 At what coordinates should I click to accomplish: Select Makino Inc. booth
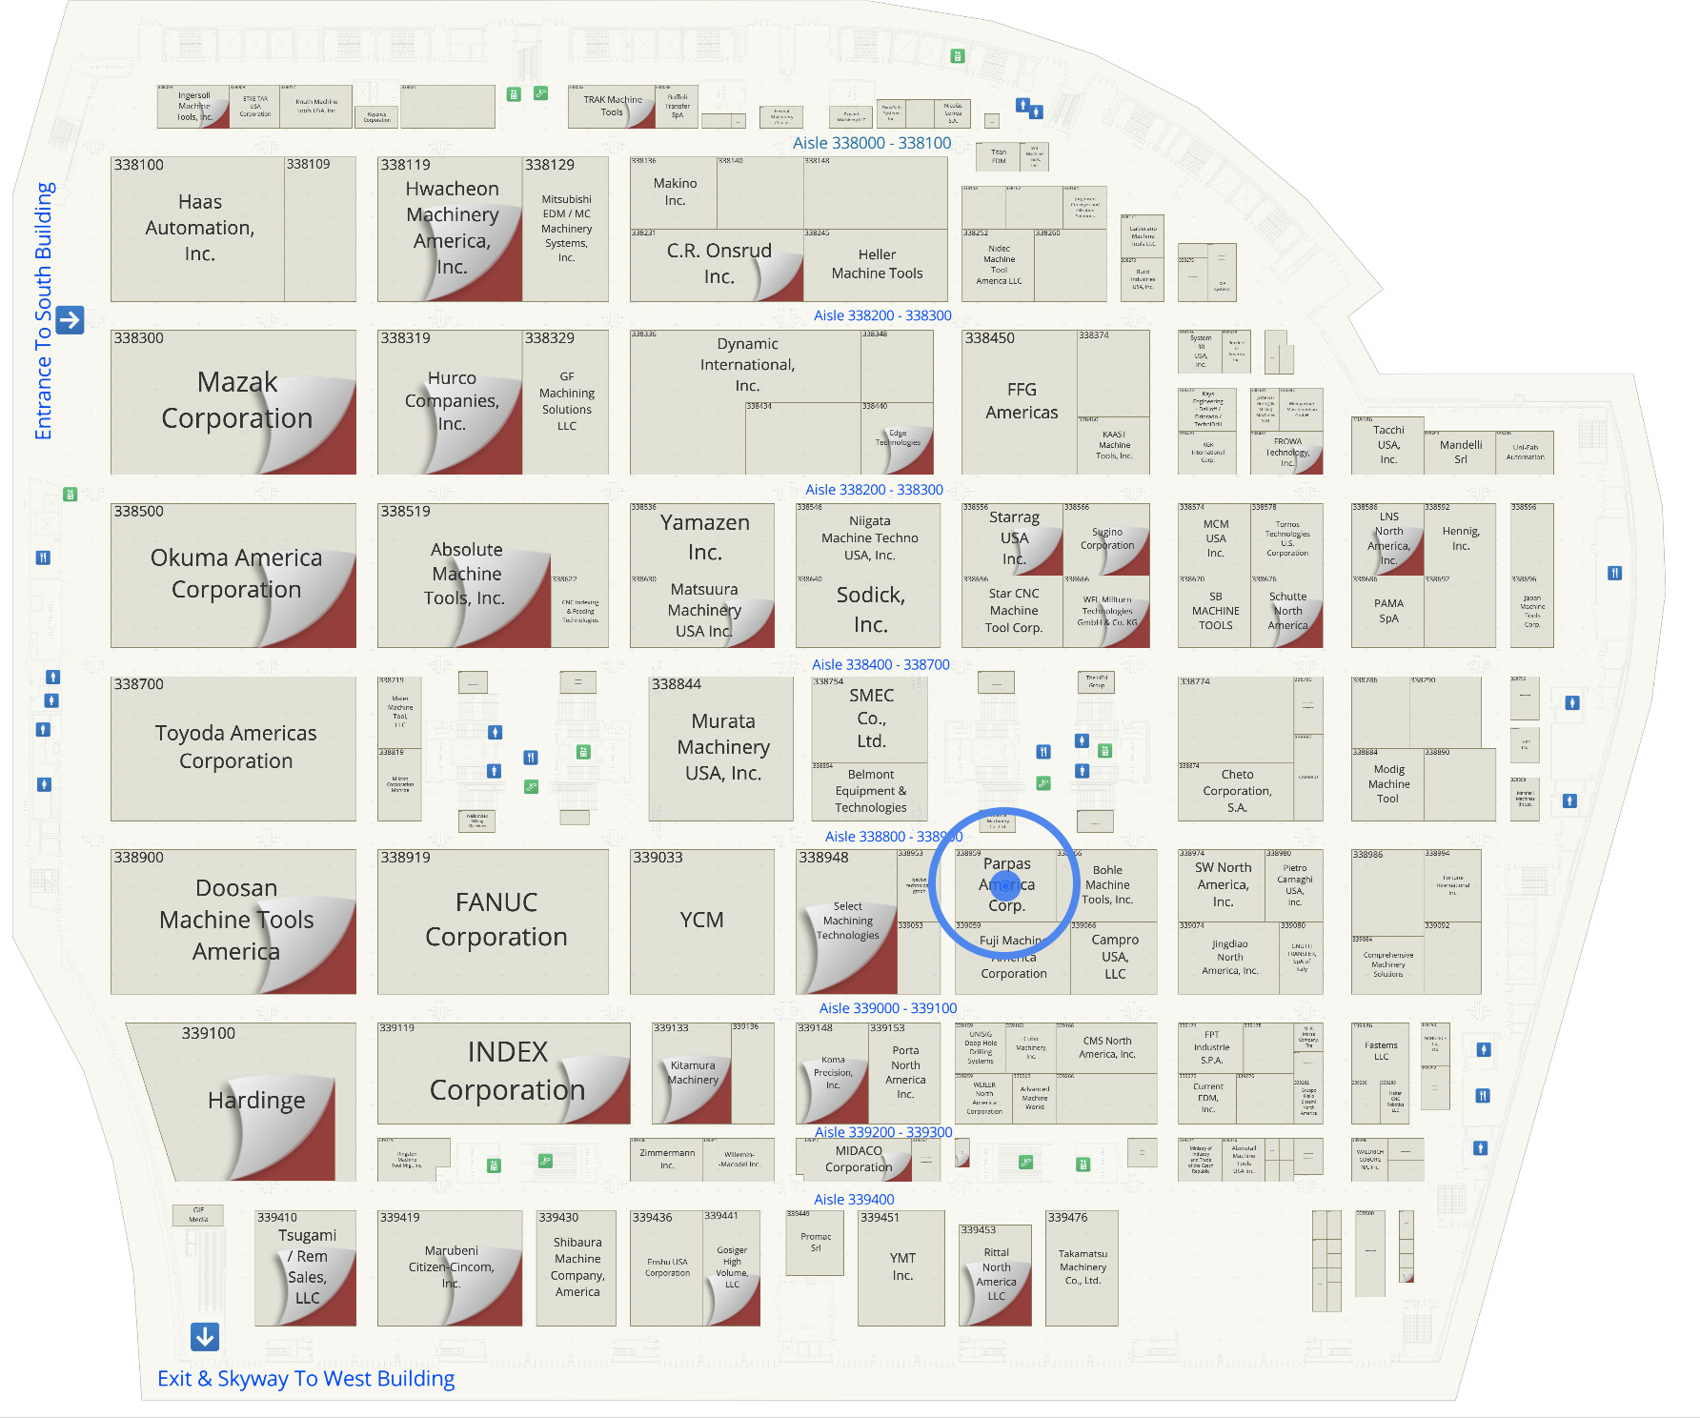674,192
